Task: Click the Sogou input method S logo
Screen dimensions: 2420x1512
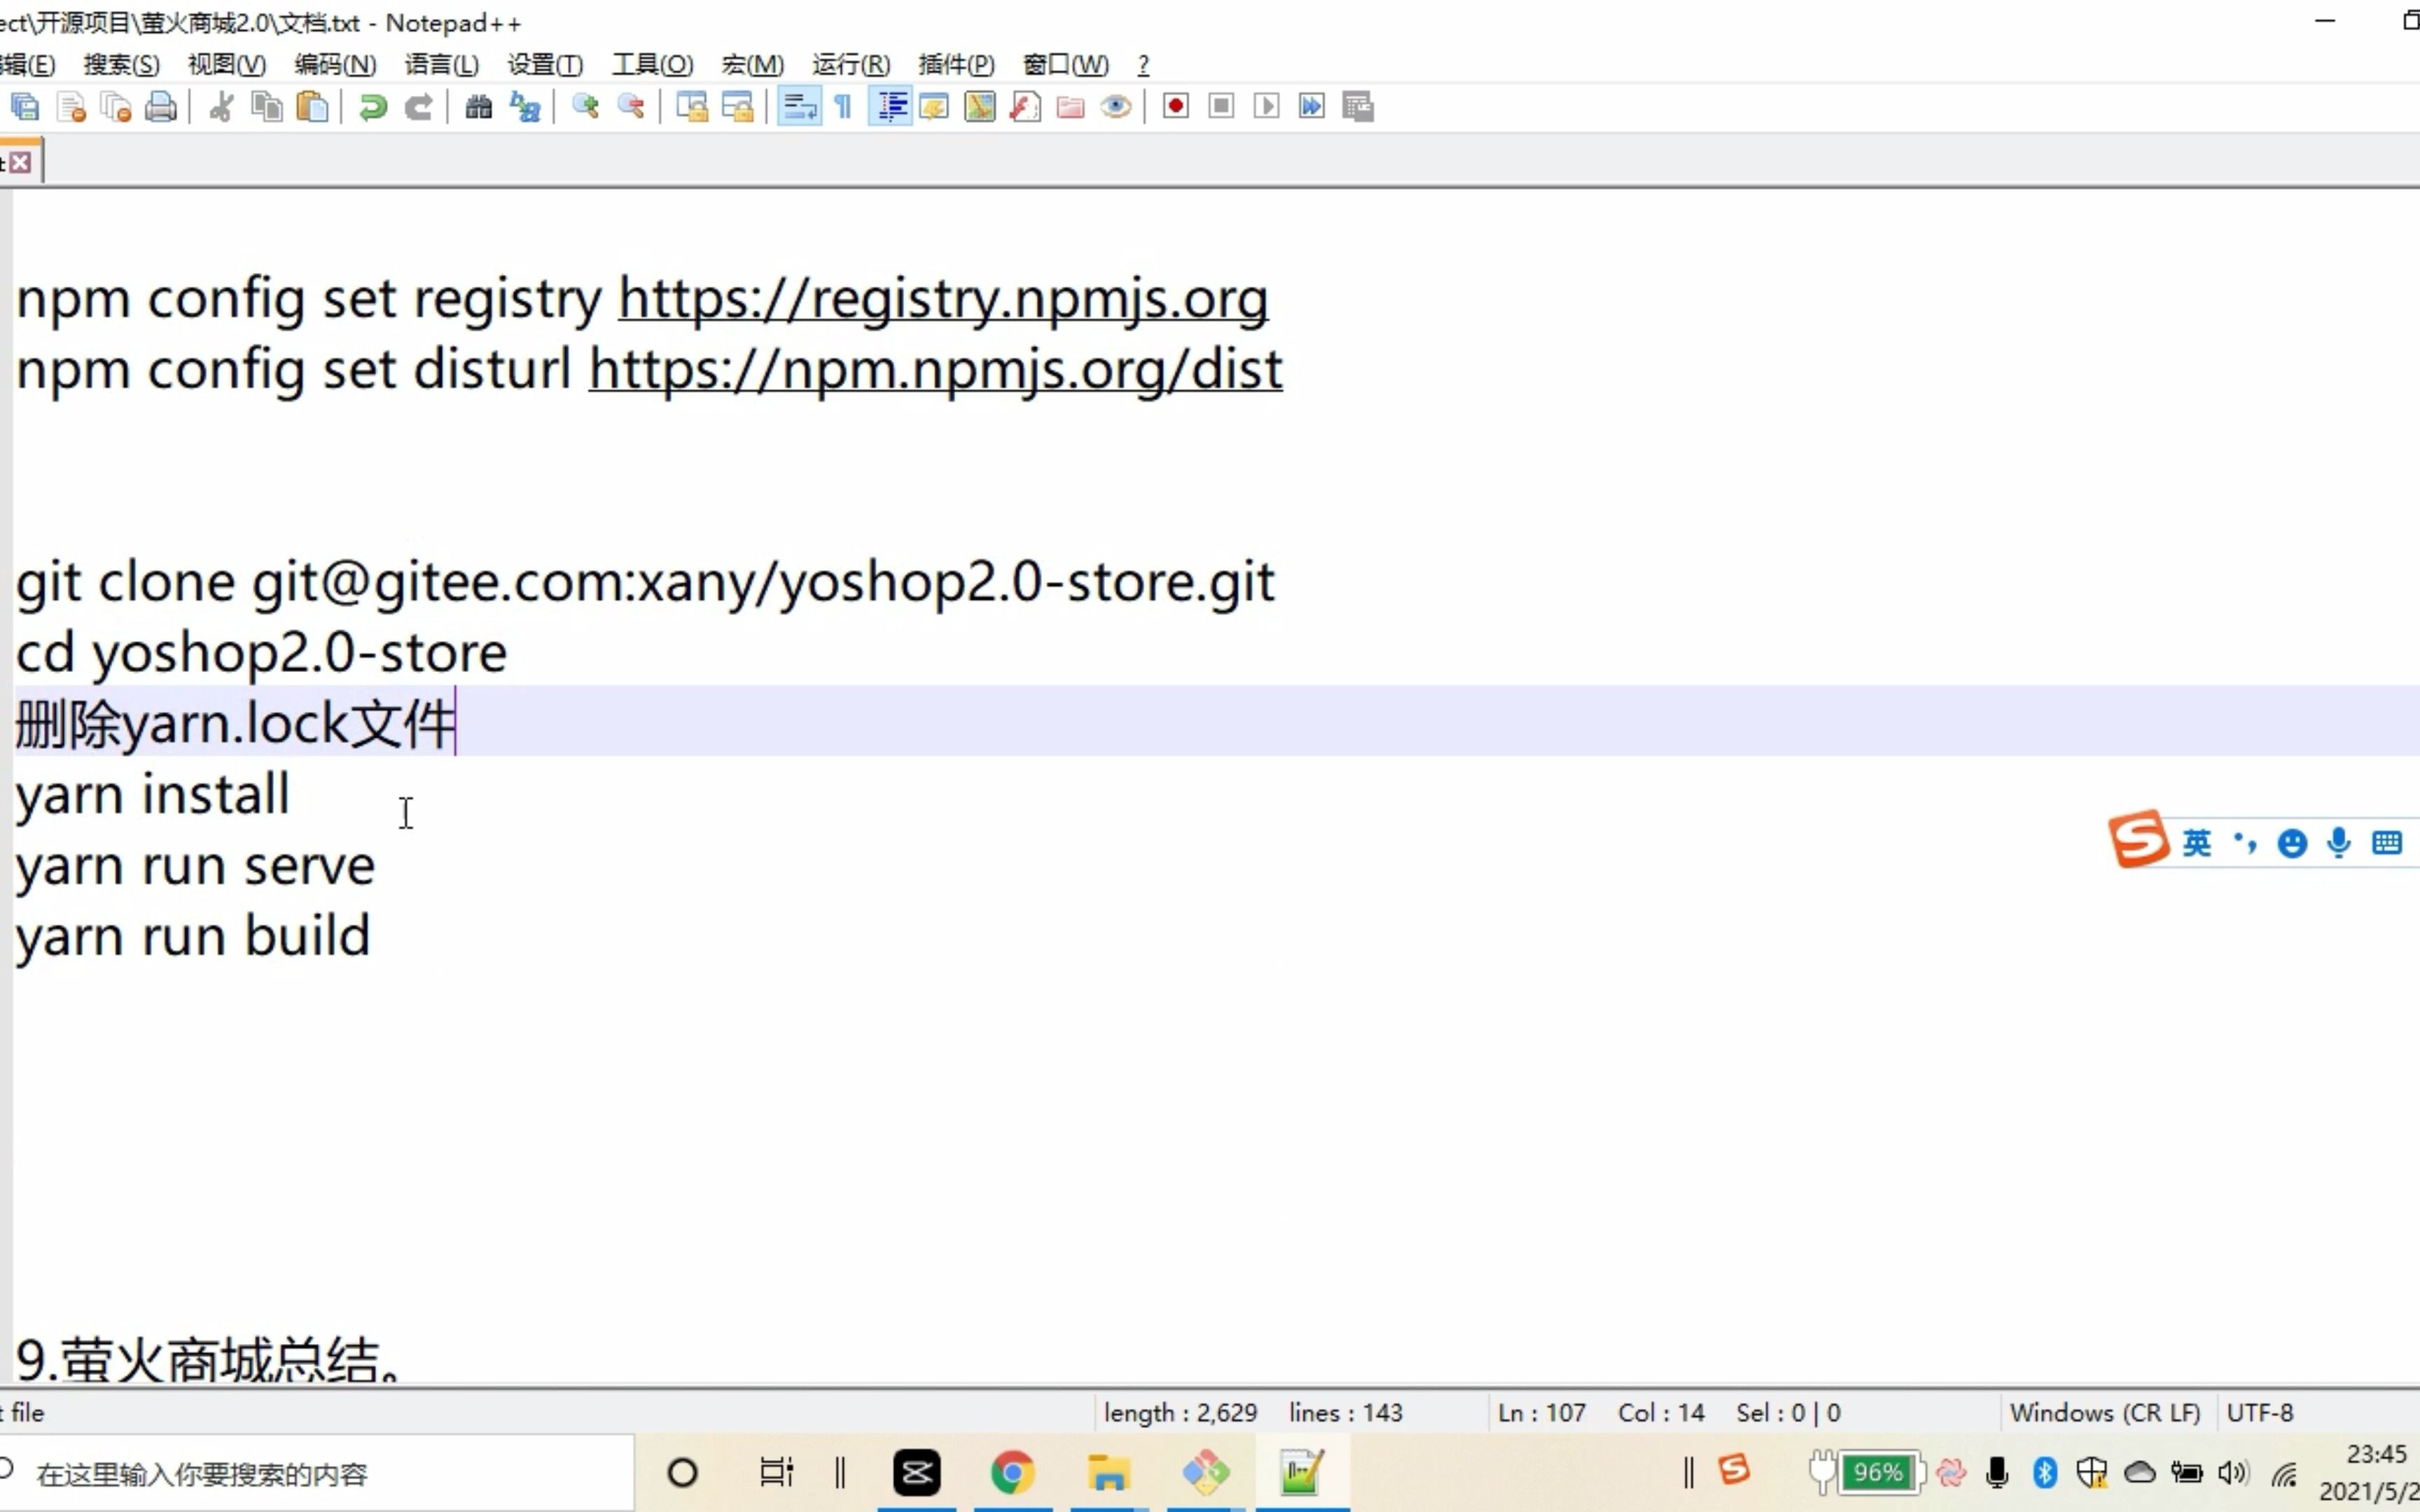Action: 2139,839
